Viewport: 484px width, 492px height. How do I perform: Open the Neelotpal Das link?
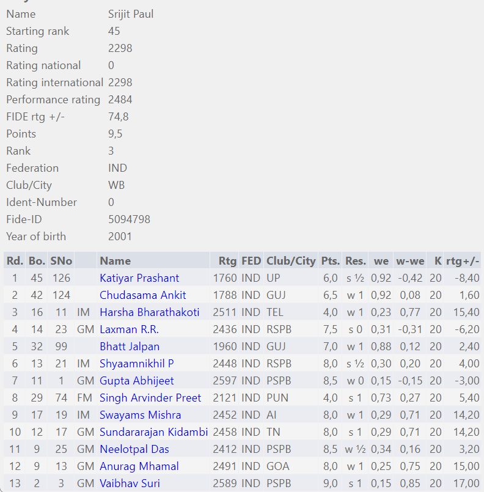pos(134,449)
